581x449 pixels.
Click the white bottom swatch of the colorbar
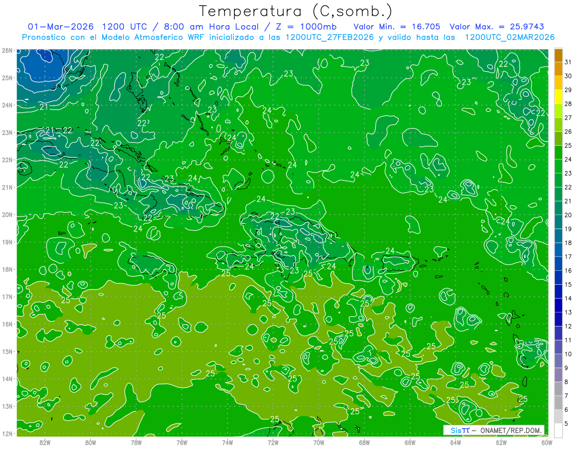point(558,430)
